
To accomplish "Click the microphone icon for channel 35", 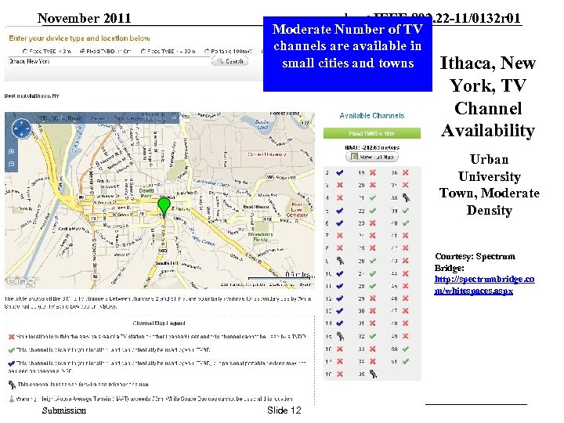I will click(x=374, y=374).
